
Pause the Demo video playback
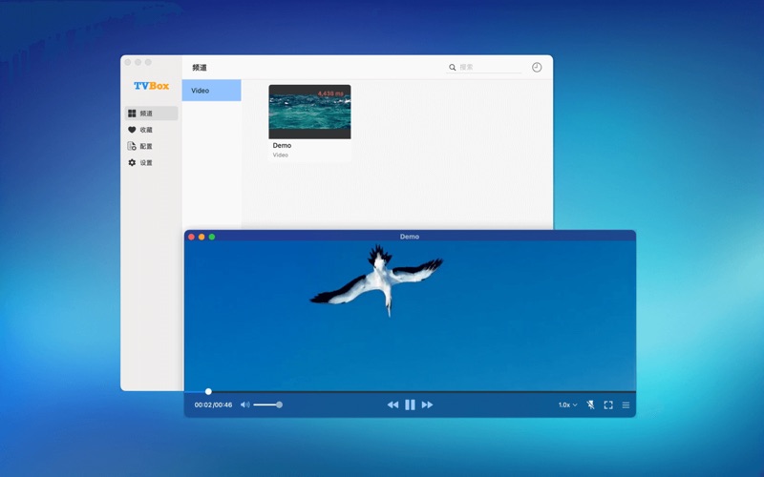[410, 405]
